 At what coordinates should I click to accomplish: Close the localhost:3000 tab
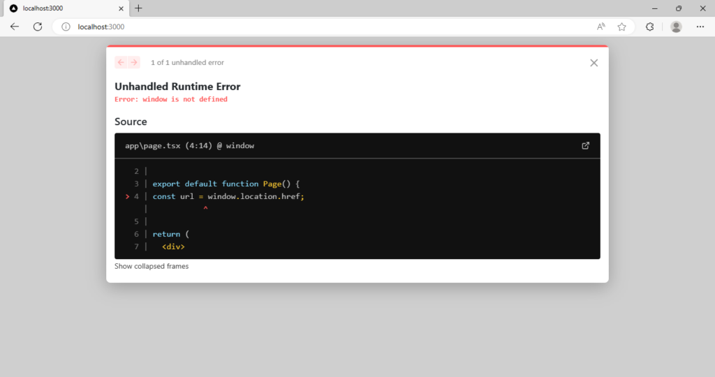click(121, 8)
